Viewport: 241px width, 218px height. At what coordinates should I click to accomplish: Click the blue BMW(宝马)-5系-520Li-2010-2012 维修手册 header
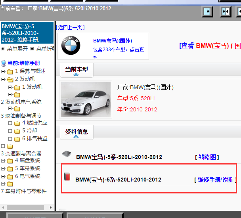click(27, 33)
